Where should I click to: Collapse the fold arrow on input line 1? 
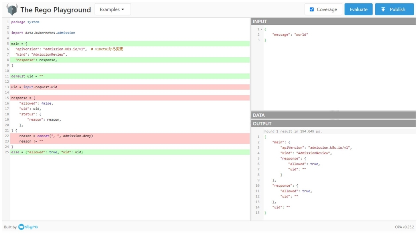pyautogui.click(x=261, y=30)
